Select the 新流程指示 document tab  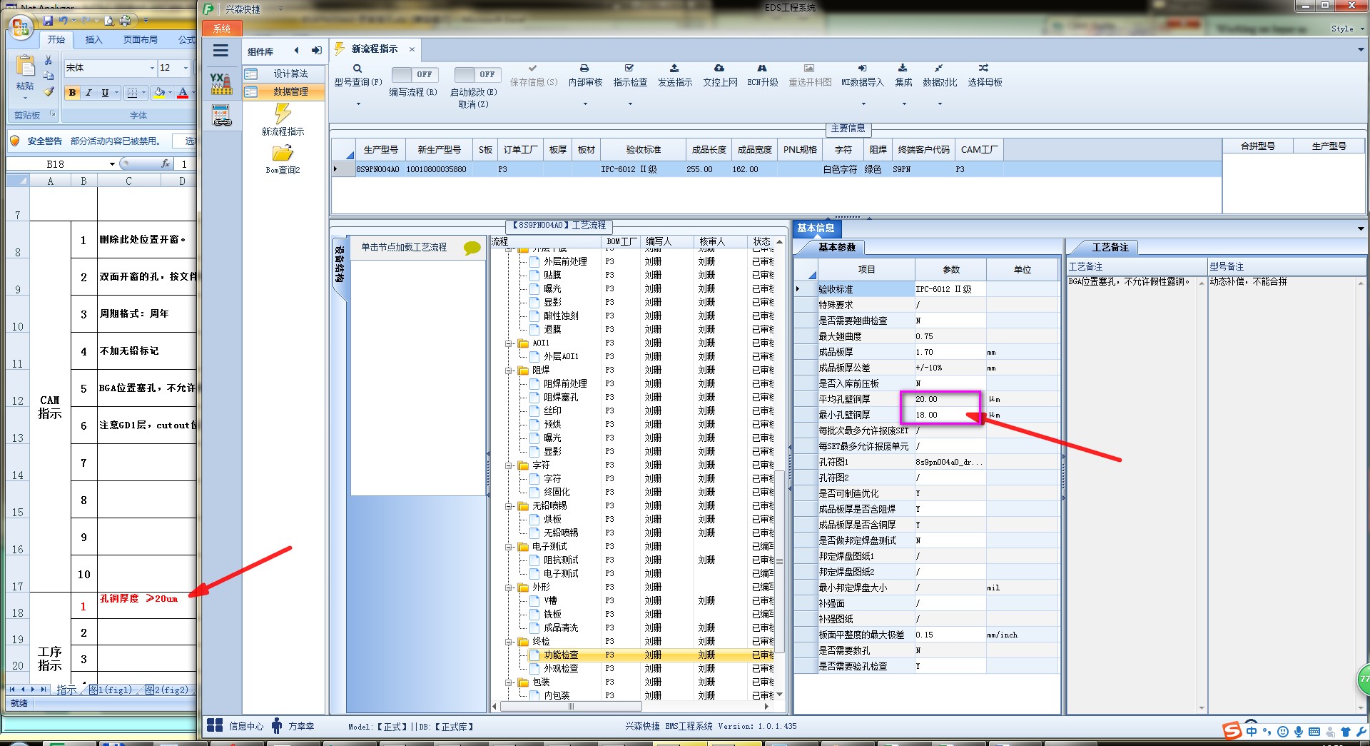[x=374, y=49]
